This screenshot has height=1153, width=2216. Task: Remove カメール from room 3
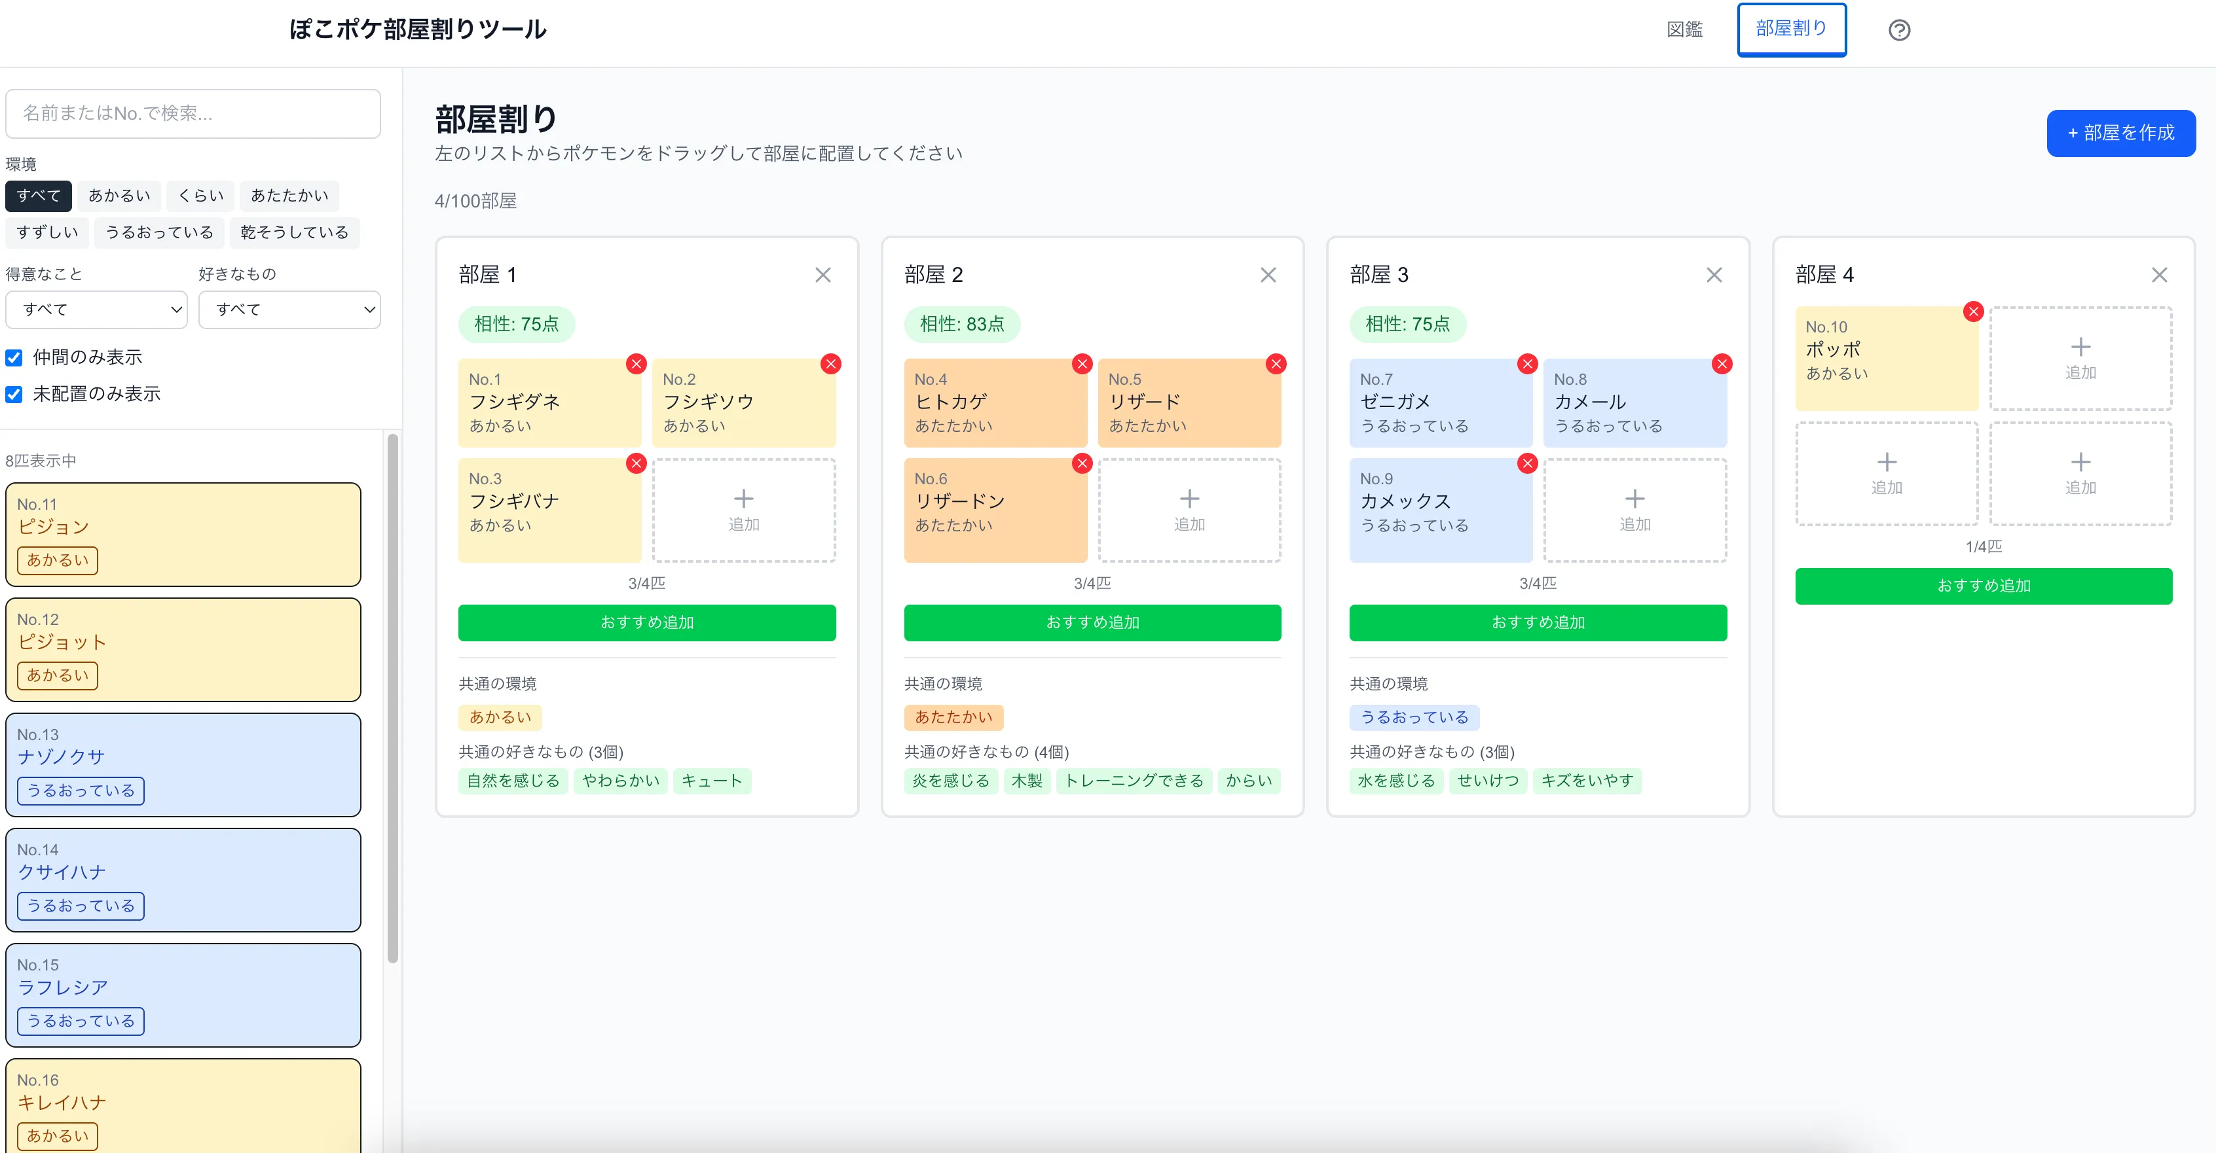tap(1722, 364)
